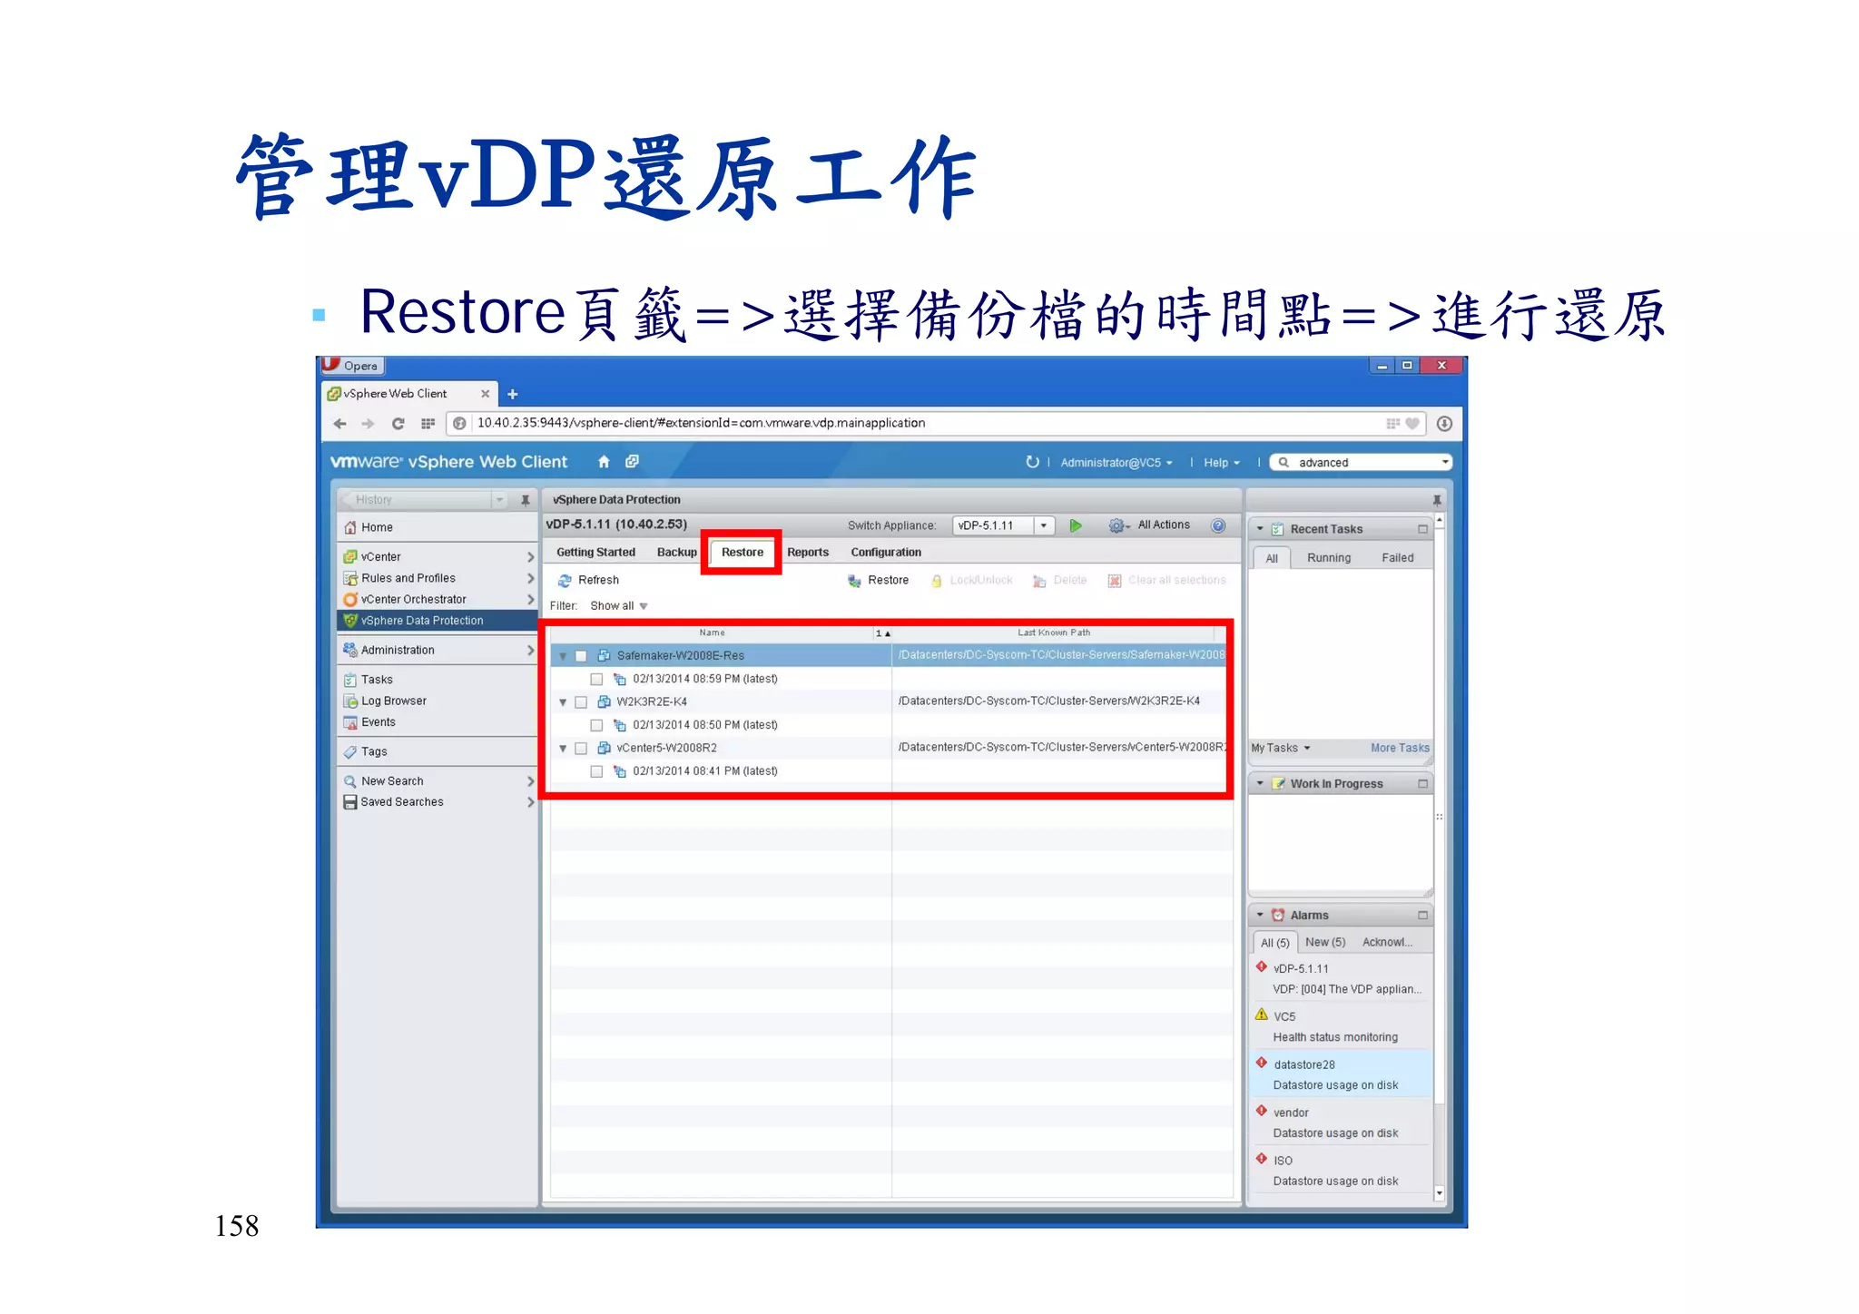Screen dimensions: 1859x1314
Task: Reload the page with browser reload icon
Action: click(x=398, y=424)
